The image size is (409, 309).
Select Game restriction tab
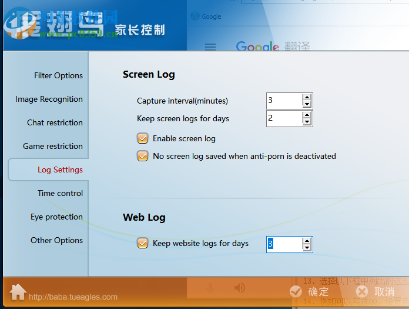53,146
